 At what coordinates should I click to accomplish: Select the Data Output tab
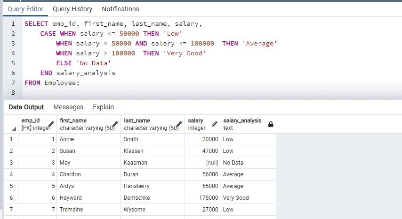[x=26, y=107]
